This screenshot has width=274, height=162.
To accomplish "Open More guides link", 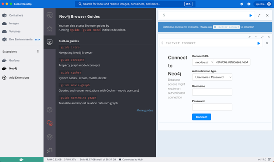I will 145,110.
